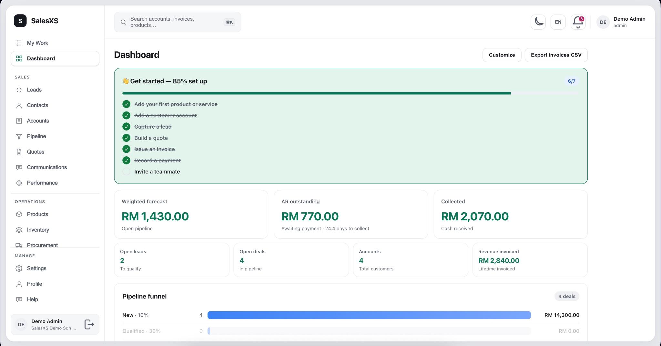Navigate to Accounts in the sidebar
Viewport: 661px width, 346px height.
tap(55, 121)
